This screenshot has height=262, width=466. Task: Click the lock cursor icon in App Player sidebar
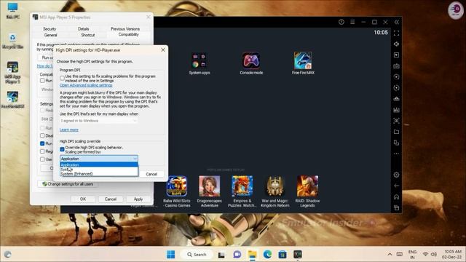(x=396, y=55)
